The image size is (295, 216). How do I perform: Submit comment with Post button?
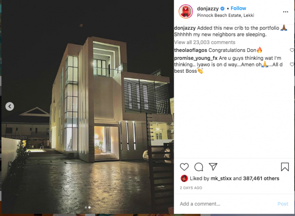click(283, 204)
